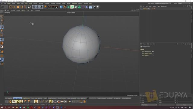Open Edit Render Settings icon
Screen dimensions: 193x109
pos(57,7)
